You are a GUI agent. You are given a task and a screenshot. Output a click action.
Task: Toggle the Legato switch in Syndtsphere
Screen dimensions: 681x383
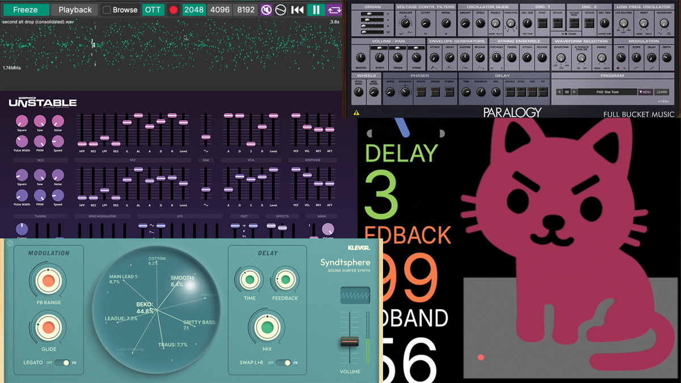[62, 363]
